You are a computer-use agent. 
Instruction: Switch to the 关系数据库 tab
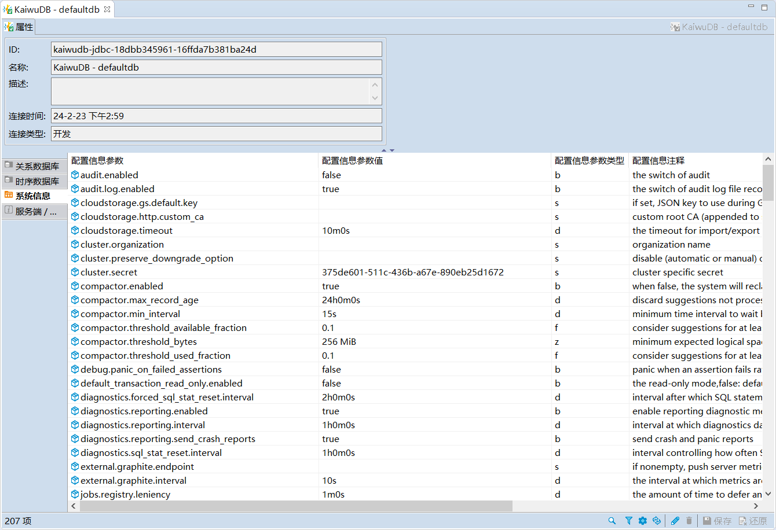coord(35,166)
